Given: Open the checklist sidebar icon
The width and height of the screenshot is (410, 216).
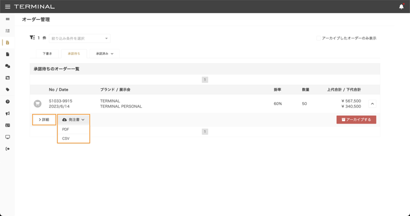Looking at the screenshot, I should [8, 31].
